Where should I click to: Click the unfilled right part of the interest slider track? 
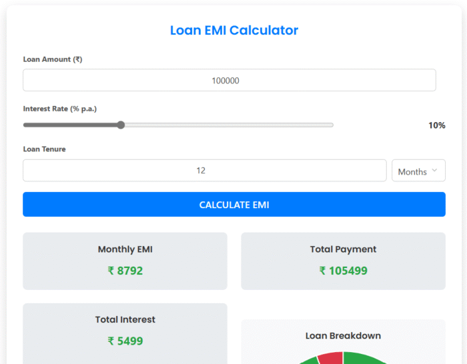[x=227, y=125]
